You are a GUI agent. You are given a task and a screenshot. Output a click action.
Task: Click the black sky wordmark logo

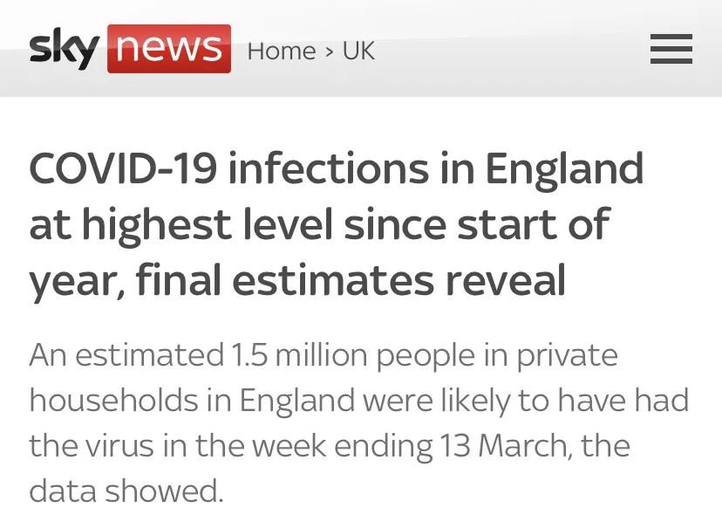(x=64, y=48)
